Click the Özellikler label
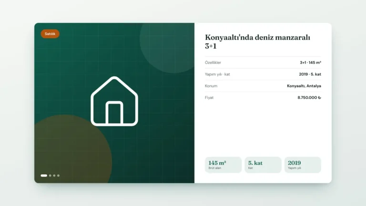 [213, 62]
